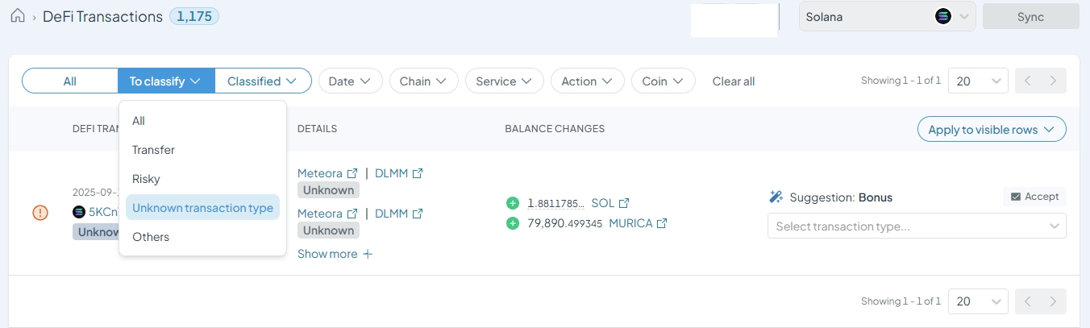Viewport: 1090px width, 328px height.
Task: Choose Unknown transaction type menu option
Action: (x=202, y=208)
